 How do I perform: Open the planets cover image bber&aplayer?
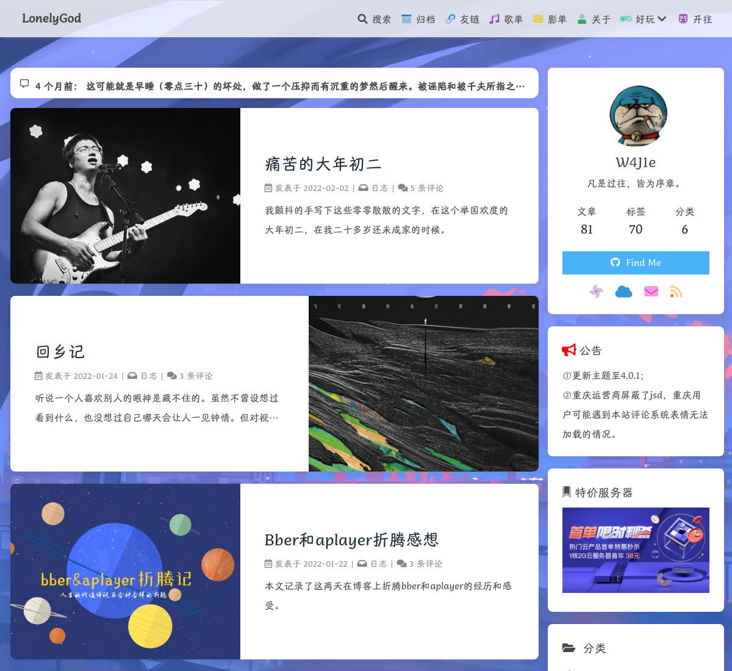[x=125, y=572]
